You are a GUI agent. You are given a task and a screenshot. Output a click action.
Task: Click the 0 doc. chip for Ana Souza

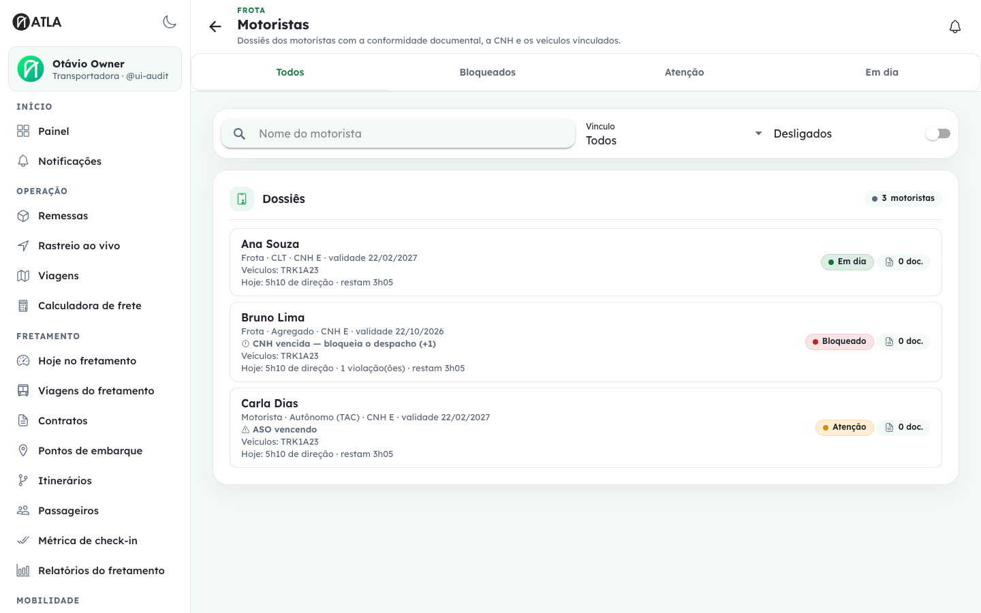coord(904,262)
